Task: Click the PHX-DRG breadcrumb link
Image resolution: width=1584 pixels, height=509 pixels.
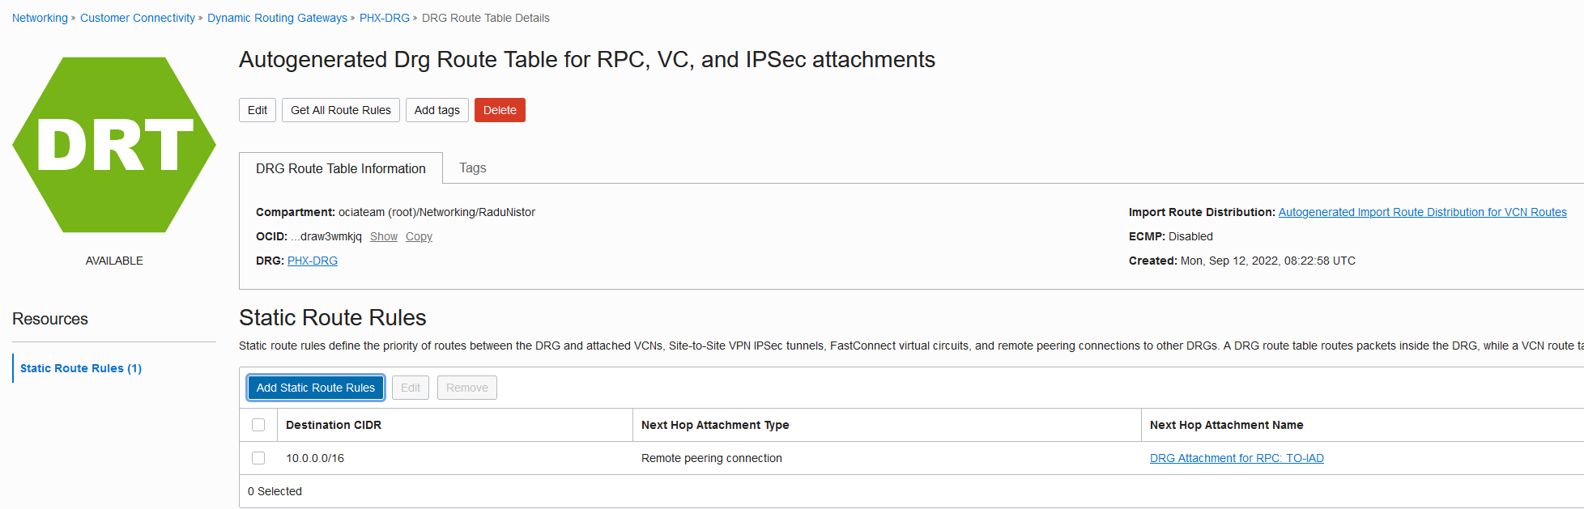Action: (x=385, y=18)
